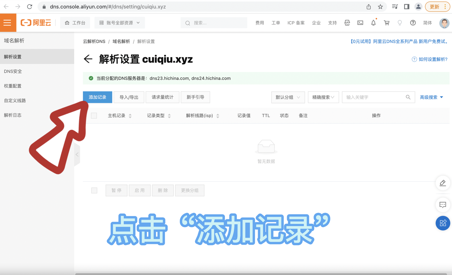Viewport: 452px width, 275px height.
Task: Click the 暂停 batch button
Action: 117,190
